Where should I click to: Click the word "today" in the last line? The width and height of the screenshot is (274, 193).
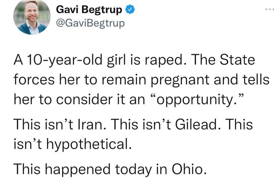pyautogui.click(x=133, y=169)
